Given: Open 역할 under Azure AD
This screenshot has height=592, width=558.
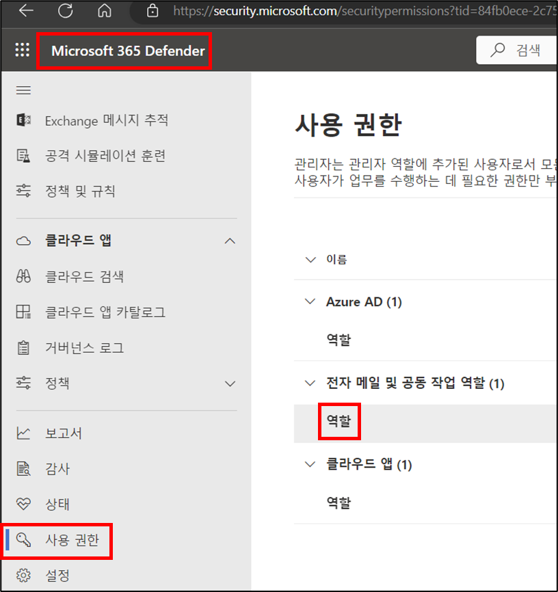Looking at the screenshot, I should (x=339, y=340).
